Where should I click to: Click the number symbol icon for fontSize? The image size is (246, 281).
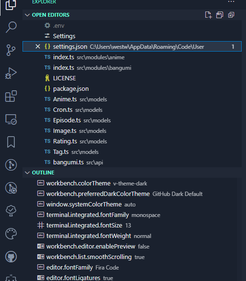[x=41, y=225]
